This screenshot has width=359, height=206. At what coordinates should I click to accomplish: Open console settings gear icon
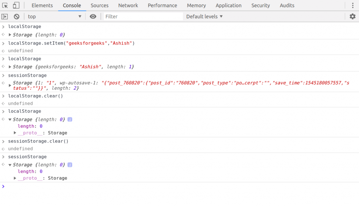tap(352, 16)
